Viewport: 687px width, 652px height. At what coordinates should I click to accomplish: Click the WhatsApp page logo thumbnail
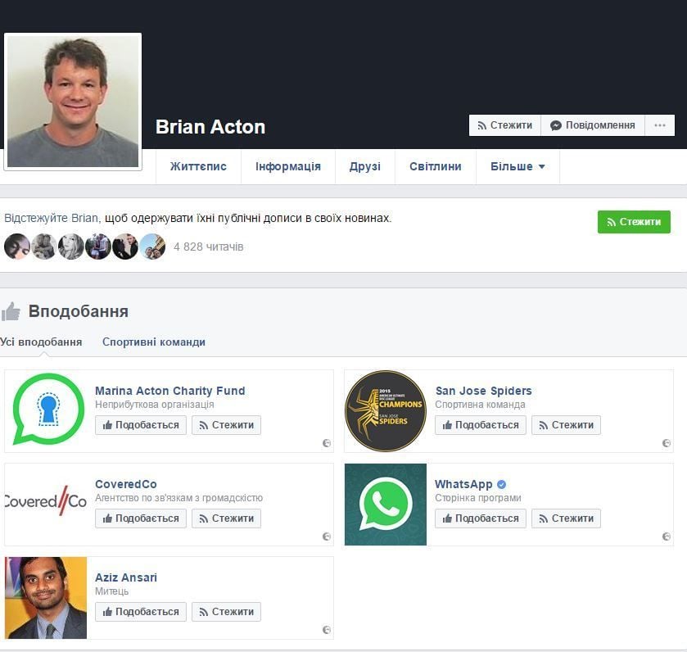click(x=385, y=505)
